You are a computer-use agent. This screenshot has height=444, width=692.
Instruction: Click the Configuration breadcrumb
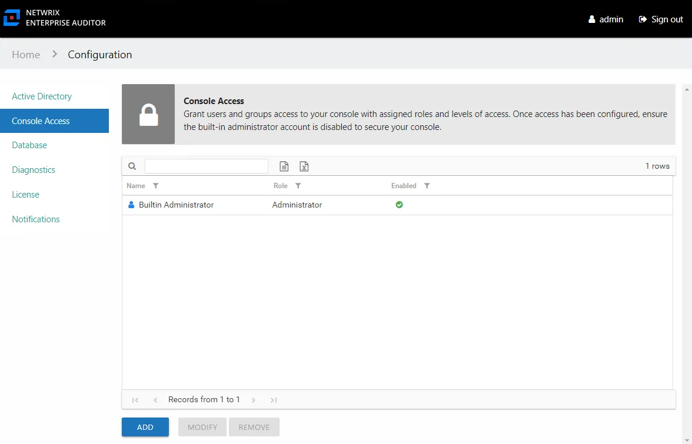100,54
